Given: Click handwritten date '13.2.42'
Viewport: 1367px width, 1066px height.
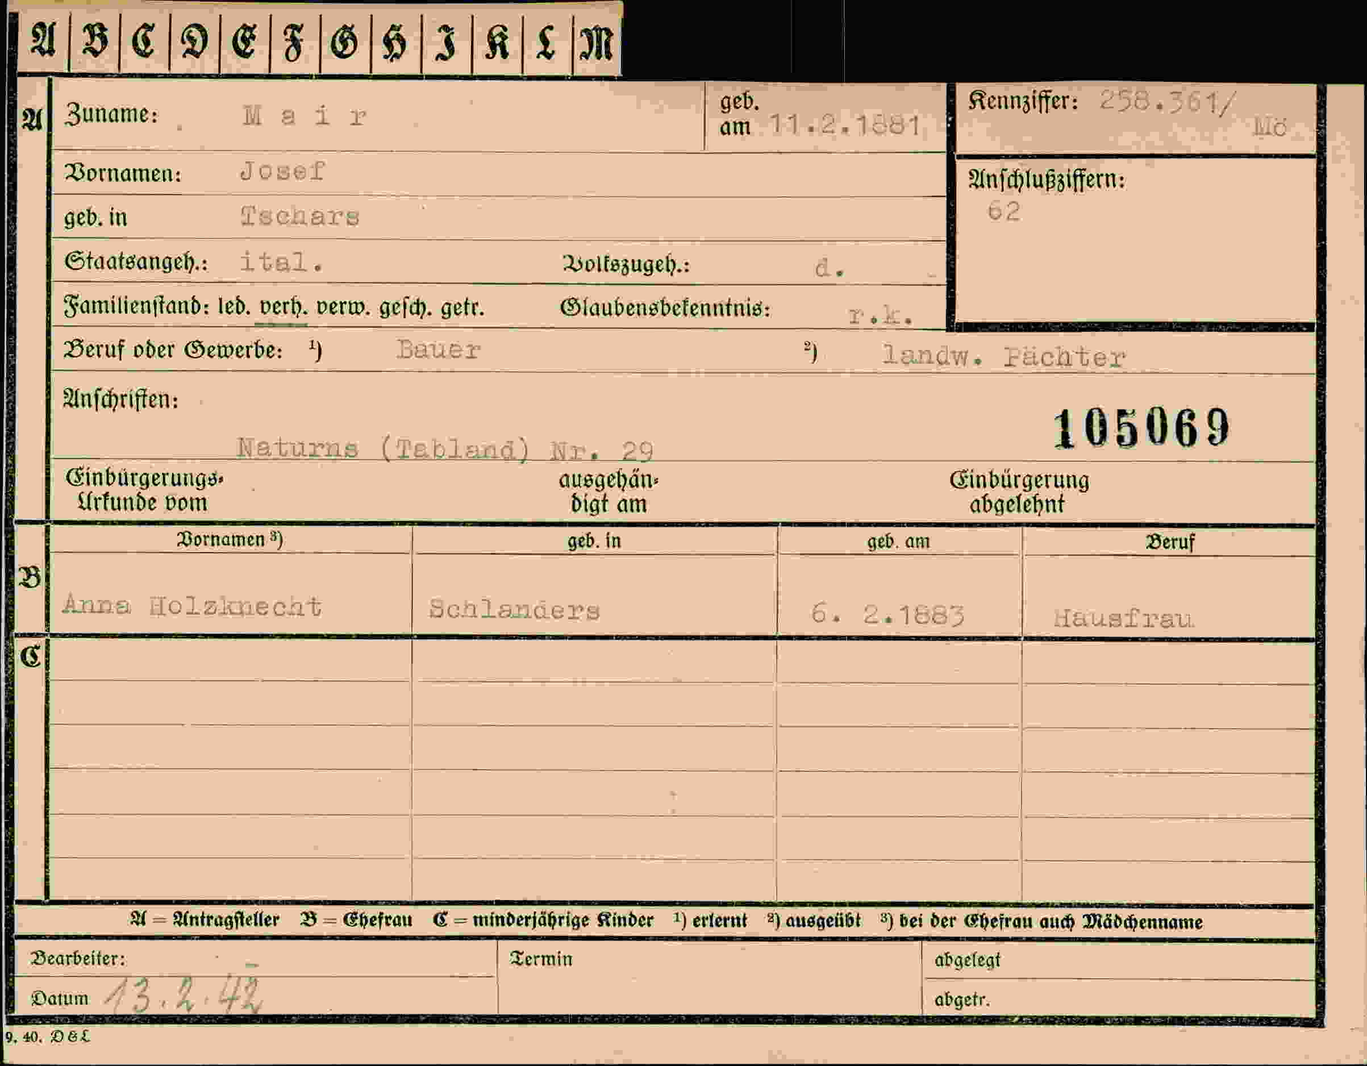Looking at the screenshot, I should click(x=183, y=996).
